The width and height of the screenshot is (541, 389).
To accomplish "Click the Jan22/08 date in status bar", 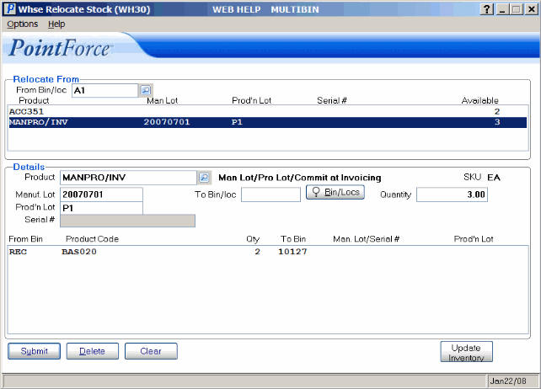I will click(x=508, y=381).
